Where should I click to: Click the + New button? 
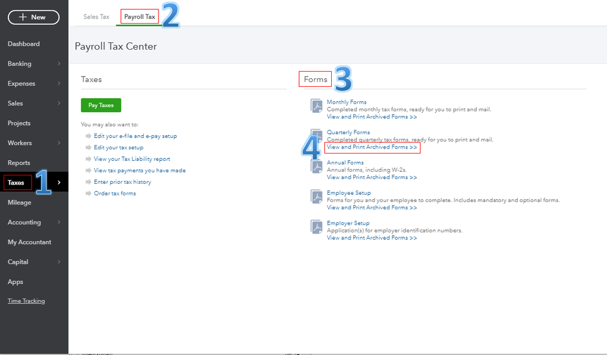(x=33, y=17)
